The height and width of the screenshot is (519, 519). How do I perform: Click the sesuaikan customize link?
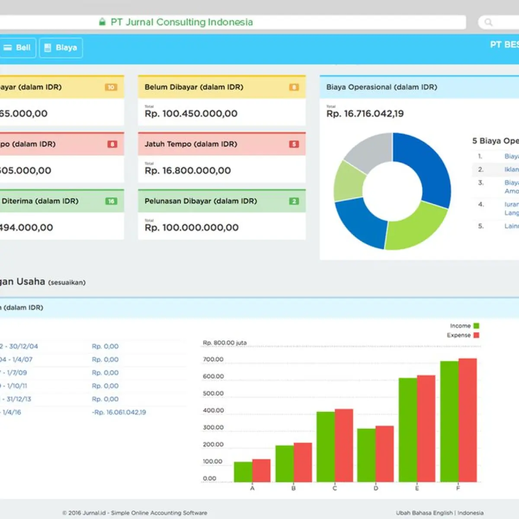[67, 282]
